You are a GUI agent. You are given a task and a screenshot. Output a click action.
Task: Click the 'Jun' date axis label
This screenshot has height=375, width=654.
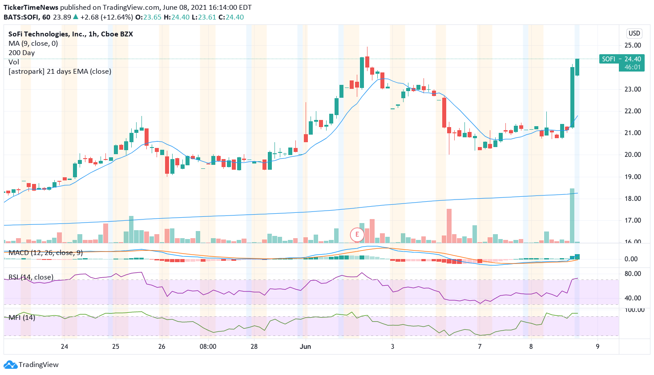click(x=305, y=347)
